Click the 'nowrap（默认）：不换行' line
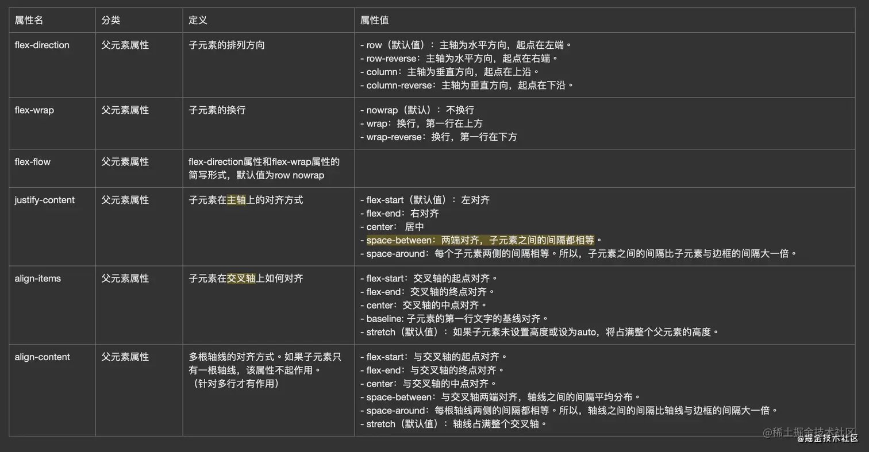The height and width of the screenshot is (452, 869). click(x=417, y=110)
